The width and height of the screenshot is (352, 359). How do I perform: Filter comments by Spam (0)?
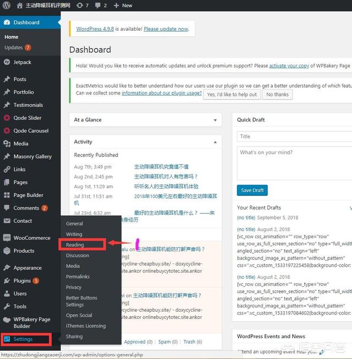point(168,342)
